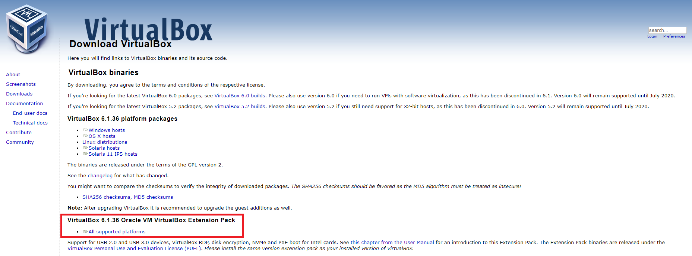Open the SHA256 checksums link
This screenshot has height=256, width=692.
click(107, 197)
